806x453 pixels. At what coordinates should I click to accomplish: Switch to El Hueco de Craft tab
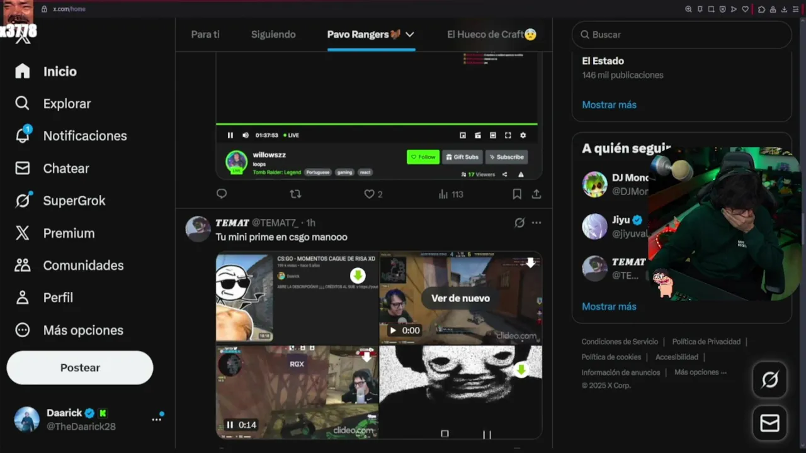(492, 35)
